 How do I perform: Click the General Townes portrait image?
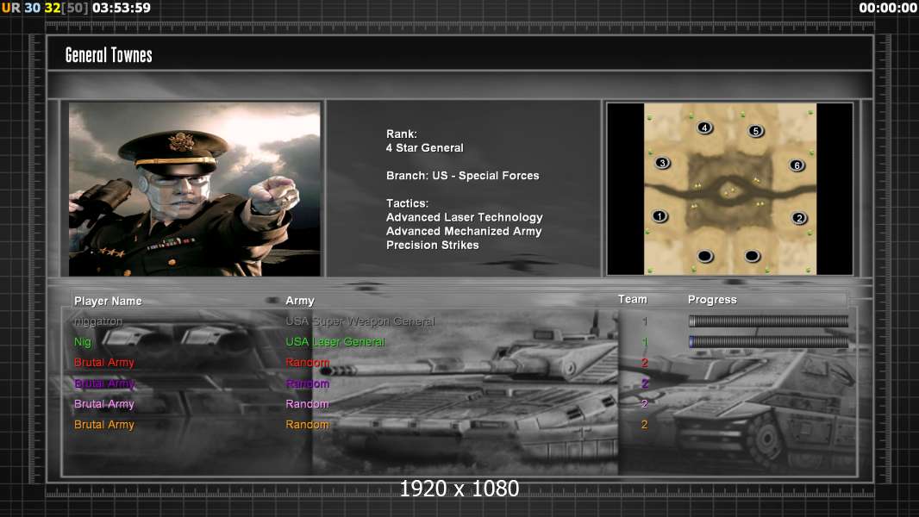195,189
